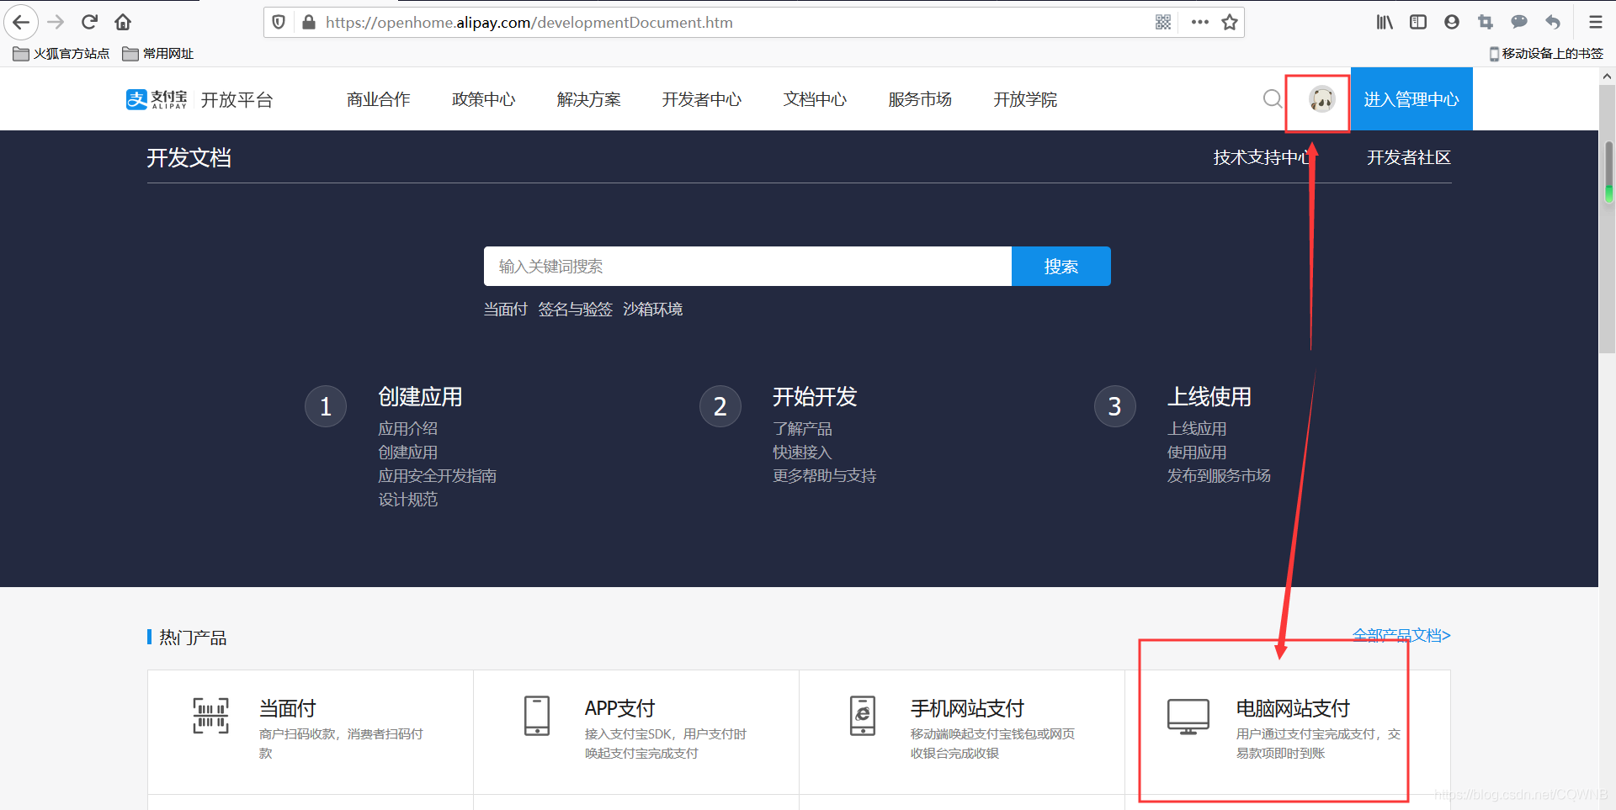Screen dimensions: 1616x810
Task: Open the 发布到服务市场 link
Action: pyautogui.click(x=1219, y=476)
